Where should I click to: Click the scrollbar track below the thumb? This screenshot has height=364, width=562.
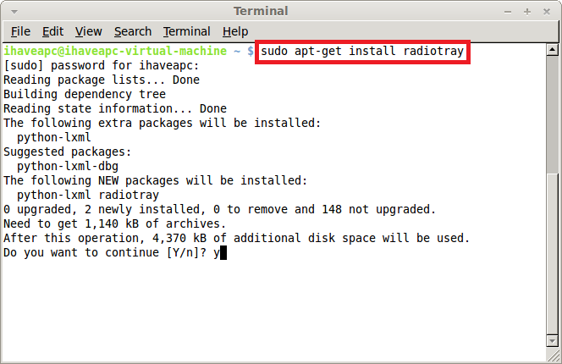tap(552, 254)
